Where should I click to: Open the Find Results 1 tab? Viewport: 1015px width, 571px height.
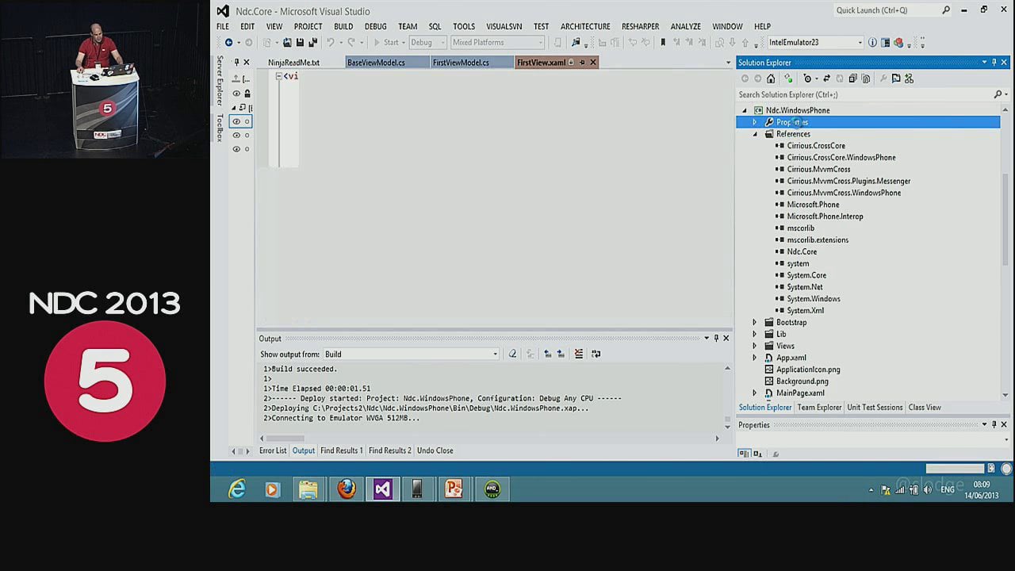coord(342,450)
